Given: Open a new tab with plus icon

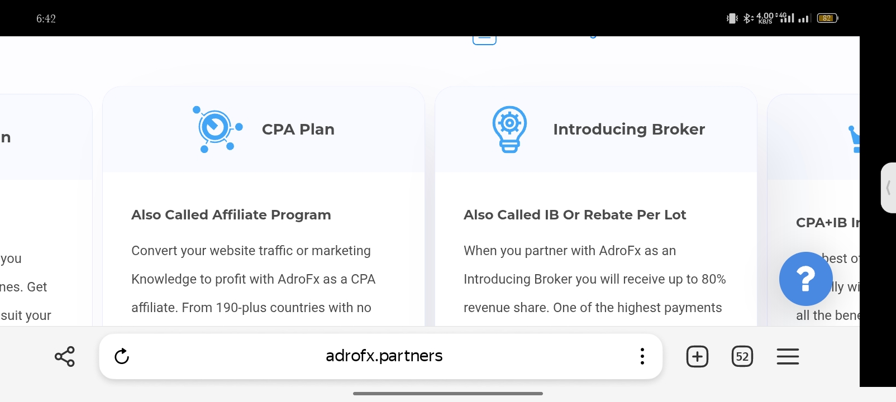Looking at the screenshot, I should [697, 356].
